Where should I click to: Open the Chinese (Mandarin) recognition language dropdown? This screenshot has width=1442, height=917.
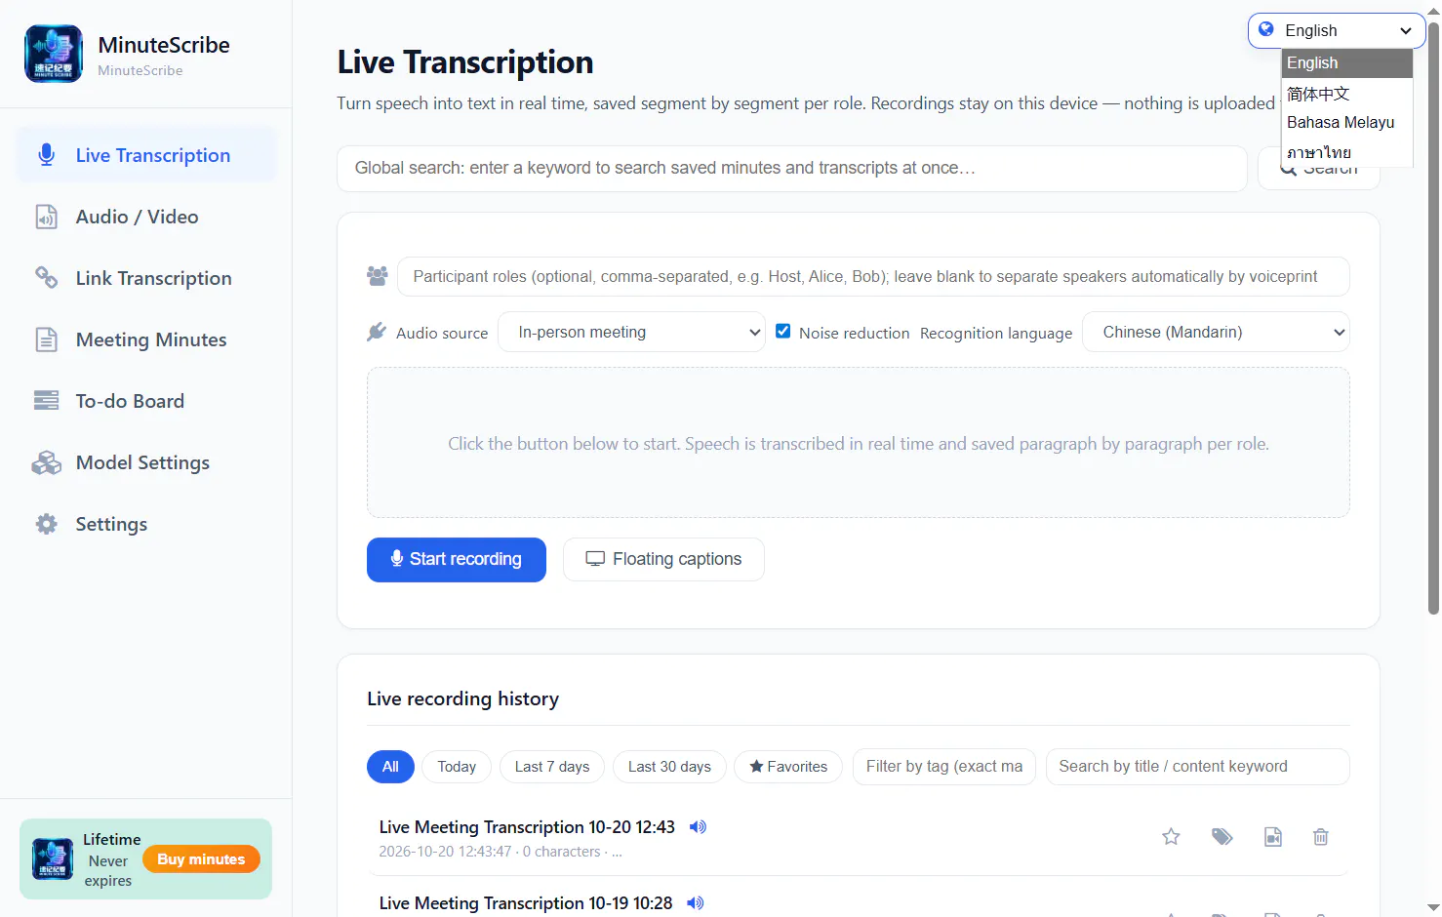click(x=1216, y=332)
